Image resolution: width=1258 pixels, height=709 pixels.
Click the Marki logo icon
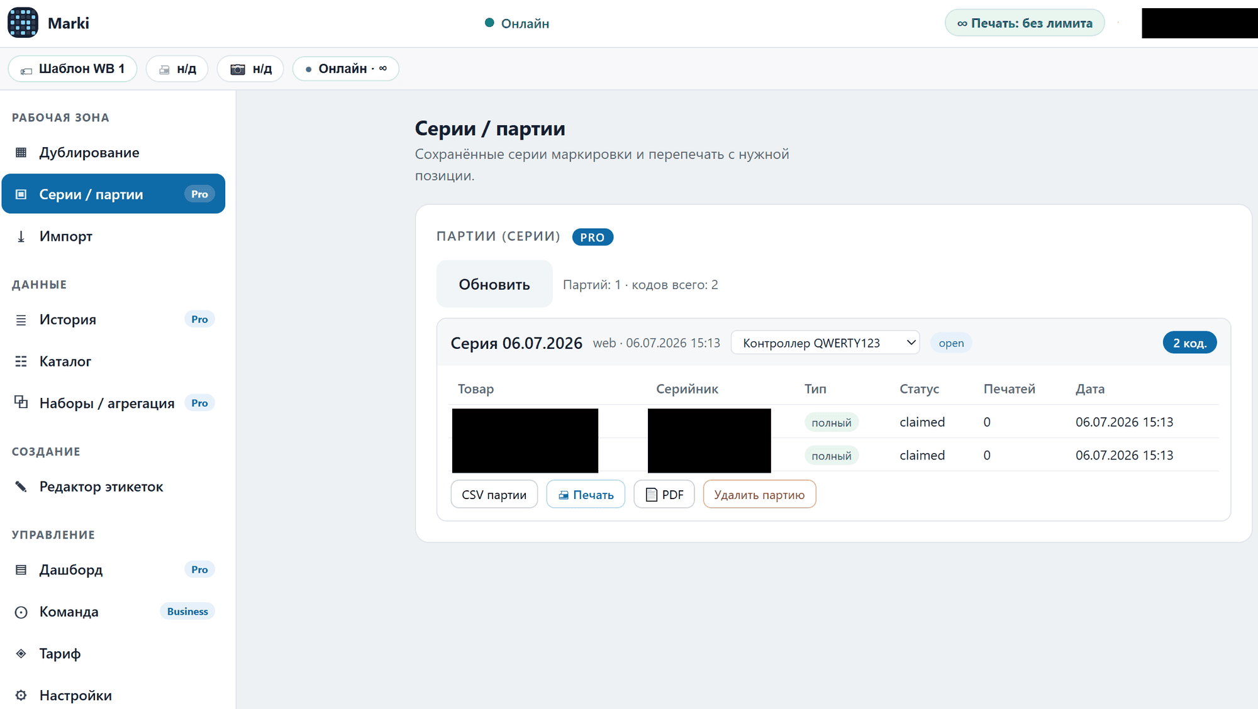23,23
